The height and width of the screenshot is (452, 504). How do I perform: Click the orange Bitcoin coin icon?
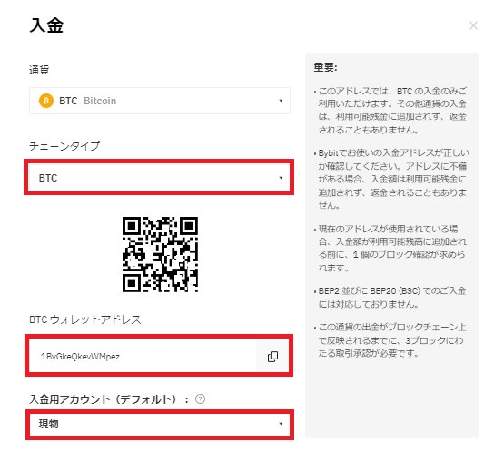[x=46, y=101]
